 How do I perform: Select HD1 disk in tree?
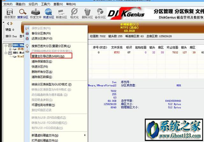pos(18,53)
